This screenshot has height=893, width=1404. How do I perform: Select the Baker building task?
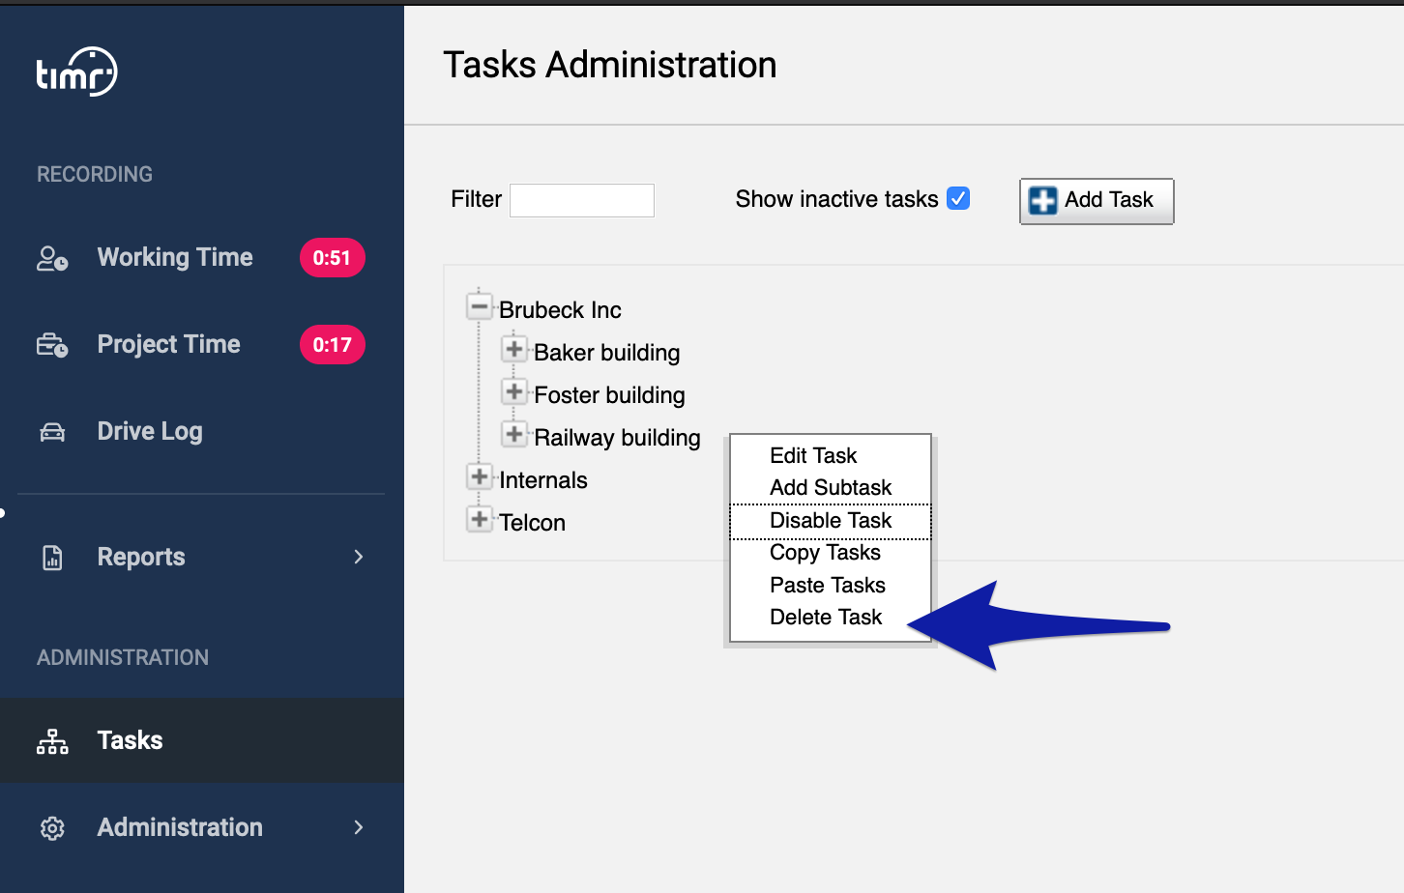pos(607,353)
